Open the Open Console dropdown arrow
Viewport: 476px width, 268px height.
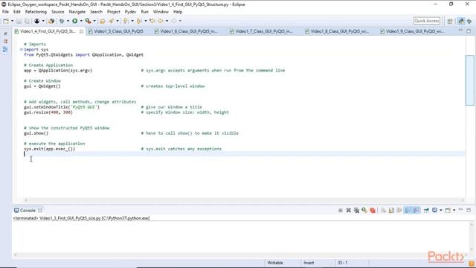454,210
